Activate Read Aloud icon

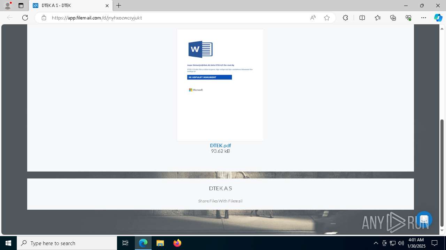pyautogui.click(x=313, y=18)
